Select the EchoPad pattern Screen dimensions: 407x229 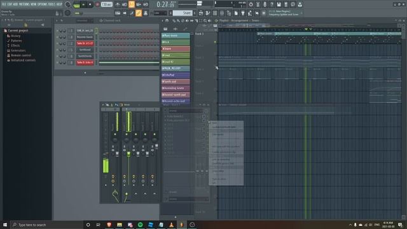(x=176, y=75)
